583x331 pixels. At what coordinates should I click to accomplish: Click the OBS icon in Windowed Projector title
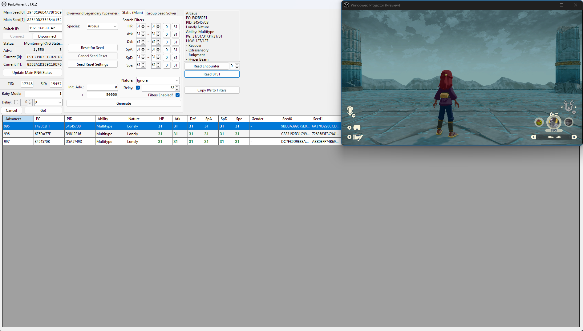click(x=346, y=5)
